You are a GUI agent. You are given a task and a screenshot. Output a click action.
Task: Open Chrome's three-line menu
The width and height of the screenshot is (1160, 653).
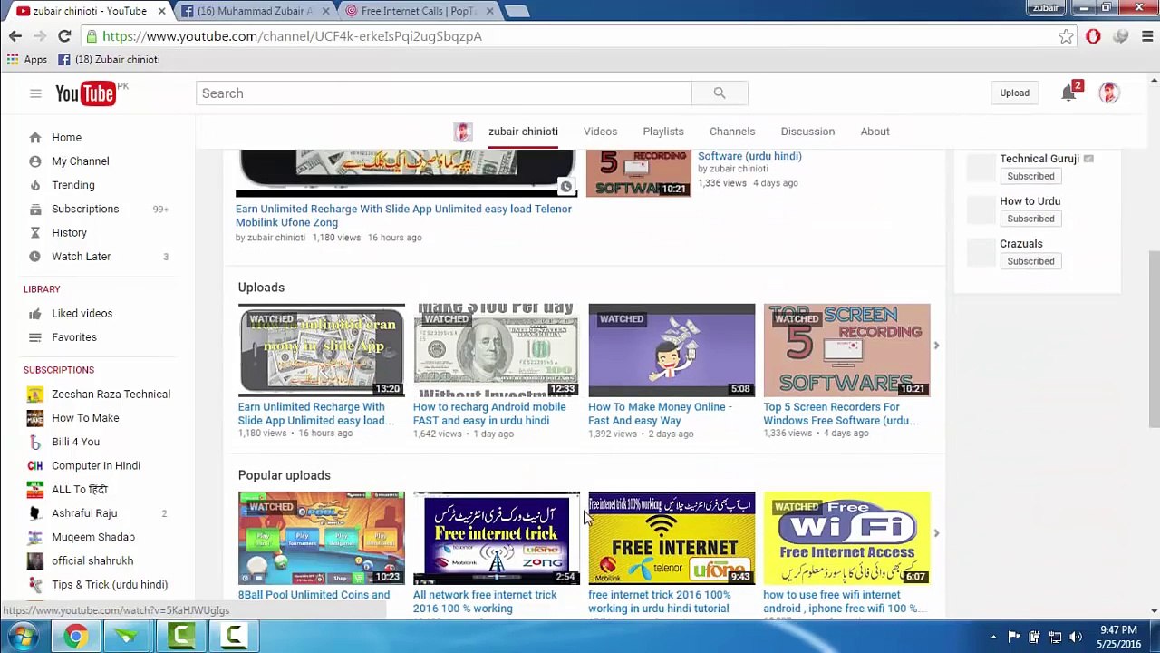tap(1147, 36)
